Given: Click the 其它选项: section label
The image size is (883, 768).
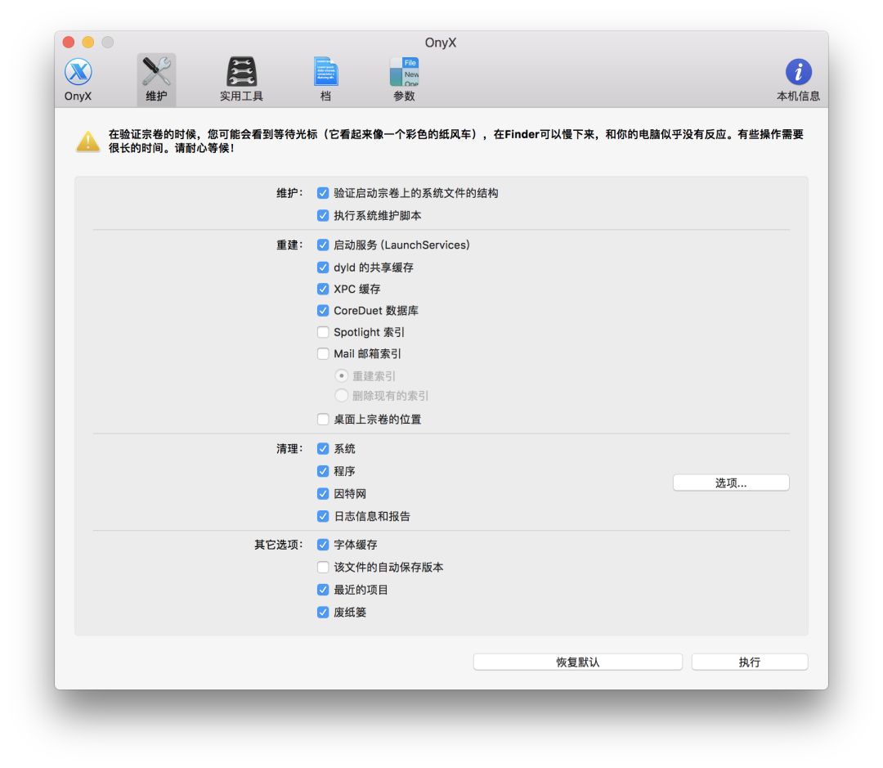Looking at the screenshot, I should point(279,545).
